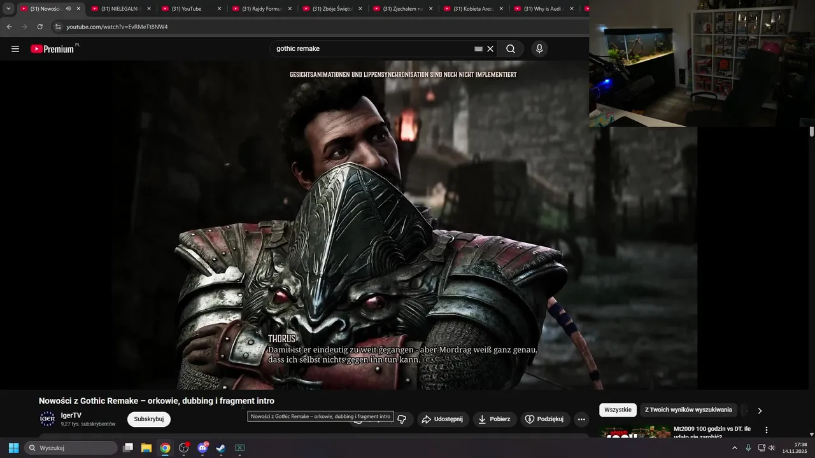
Task: Go back with the browser back arrow
Action: (x=9, y=27)
